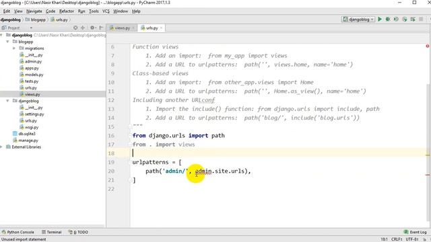This screenshot has height=242, width=431.
Task: Open the Terminal tool window
Action: (x=52, y=232)
